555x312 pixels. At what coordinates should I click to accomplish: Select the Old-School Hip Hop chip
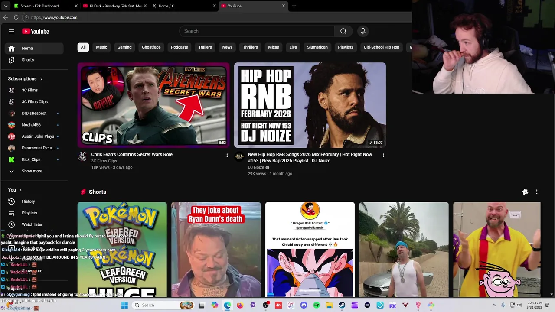pos(382,47)
